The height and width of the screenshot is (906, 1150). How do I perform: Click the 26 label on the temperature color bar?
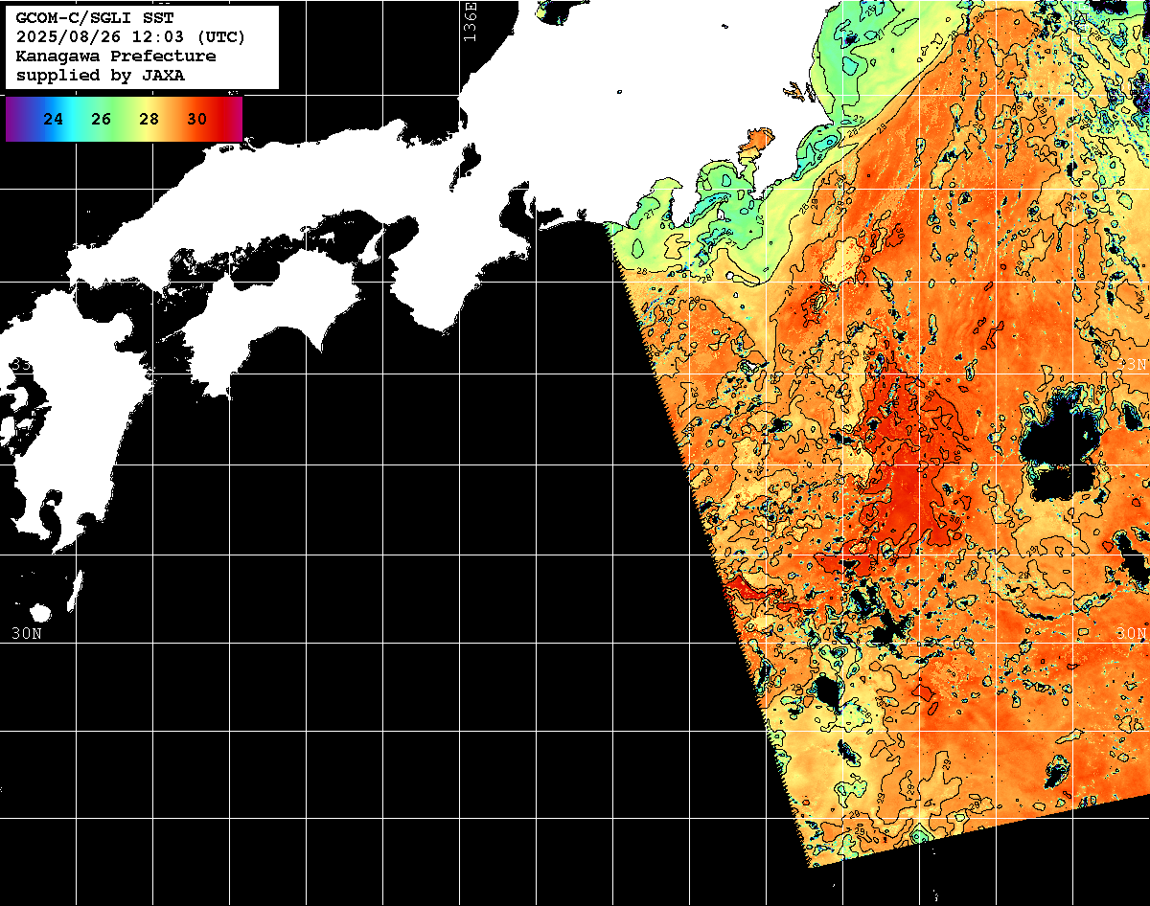(102, 120)
